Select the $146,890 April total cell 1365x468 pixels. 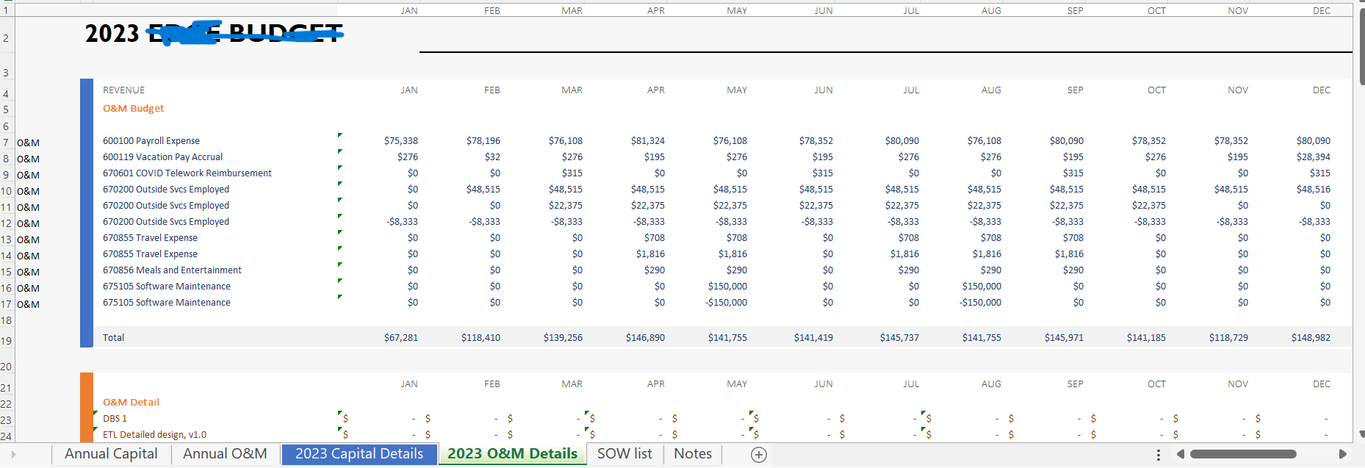click(x=645, y=338)
